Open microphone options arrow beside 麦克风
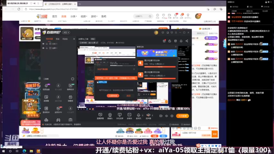 [142, 115]
